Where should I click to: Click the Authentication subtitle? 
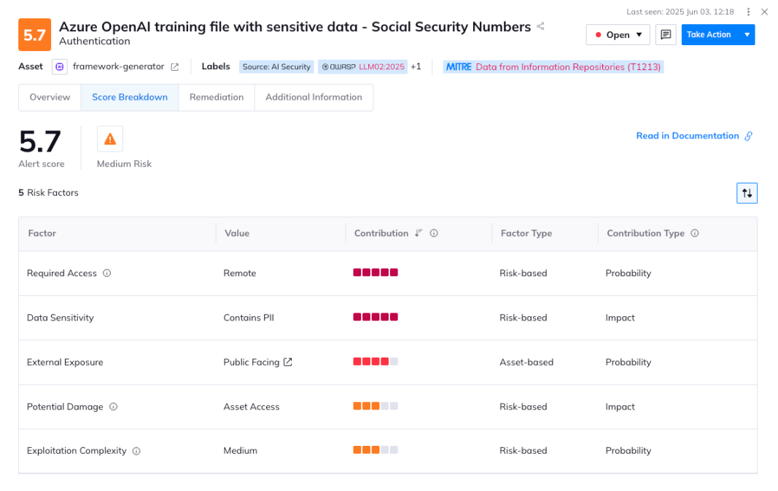pyautogui.click(x=95, y=42)
